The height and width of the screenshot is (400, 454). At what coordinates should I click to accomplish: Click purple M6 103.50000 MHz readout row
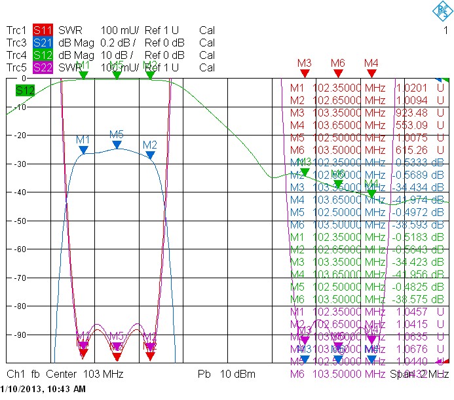coord(367,374)
